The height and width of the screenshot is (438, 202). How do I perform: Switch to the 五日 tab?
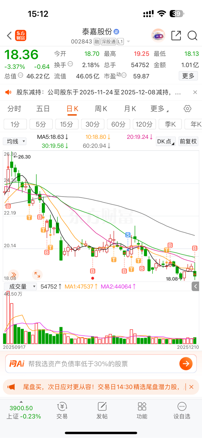coord(43,109)
